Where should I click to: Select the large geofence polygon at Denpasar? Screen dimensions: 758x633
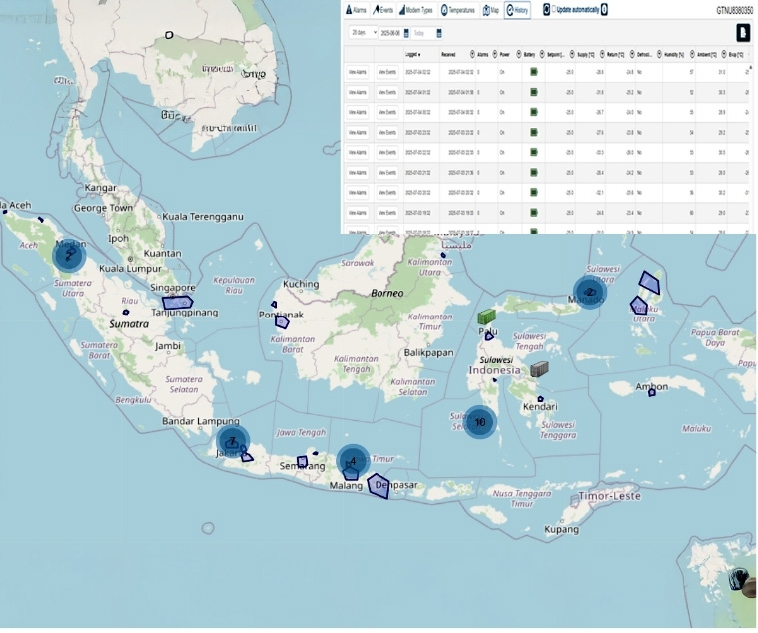(x=379, y=486)
